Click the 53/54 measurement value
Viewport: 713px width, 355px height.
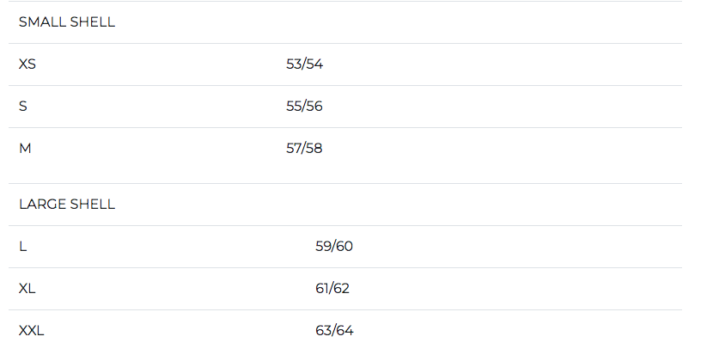point(304,64)
